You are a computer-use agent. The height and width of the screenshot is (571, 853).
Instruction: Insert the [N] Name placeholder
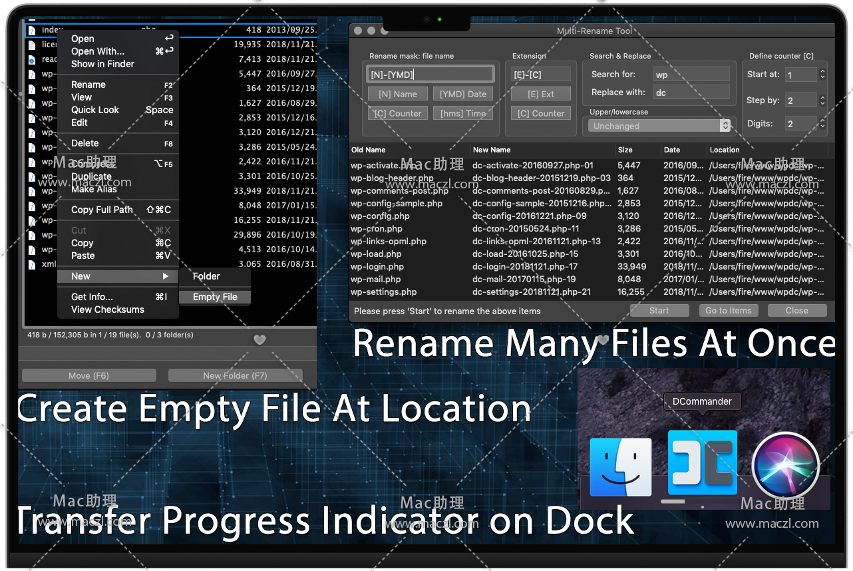pos(398,95)
